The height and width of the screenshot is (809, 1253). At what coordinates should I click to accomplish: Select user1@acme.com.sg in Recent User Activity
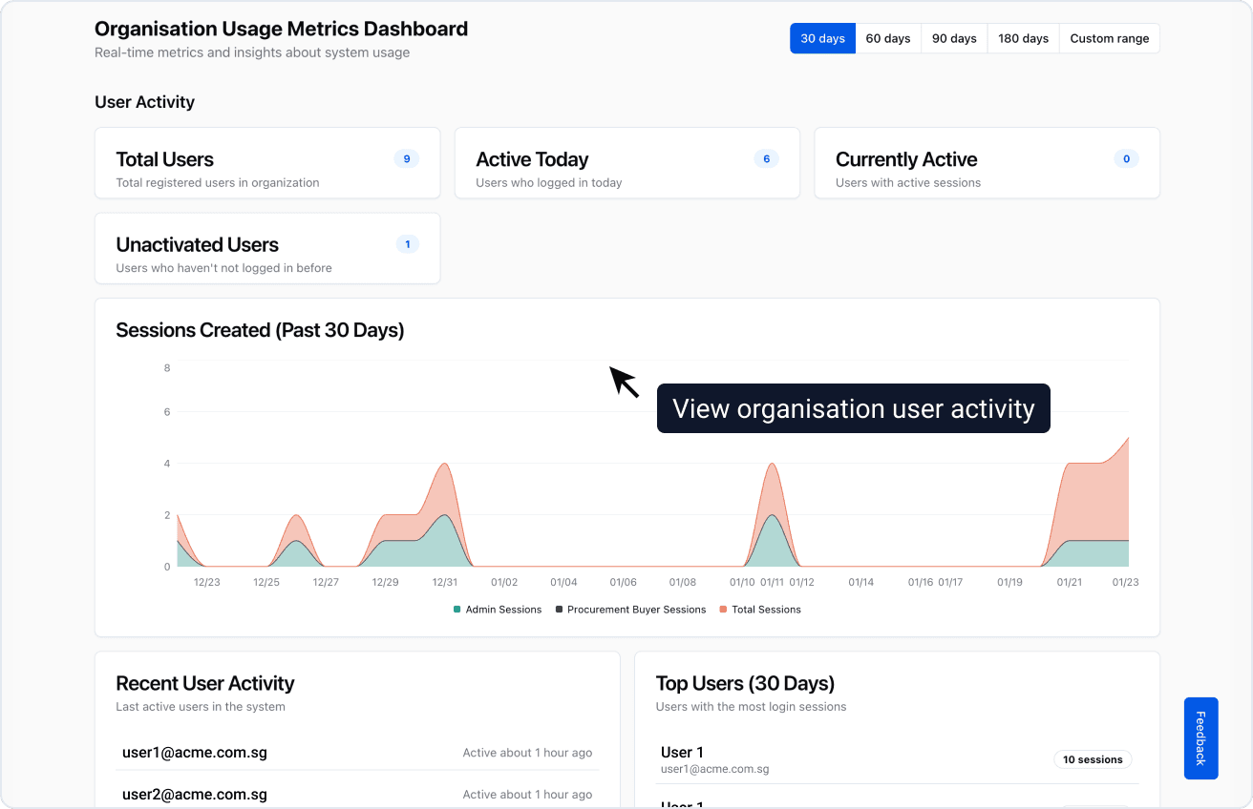point(195,753)
